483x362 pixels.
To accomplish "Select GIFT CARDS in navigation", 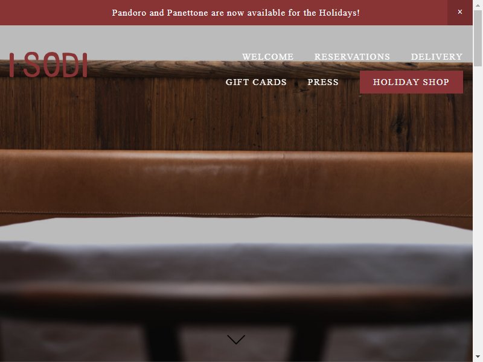I will (x=256, y=82).
